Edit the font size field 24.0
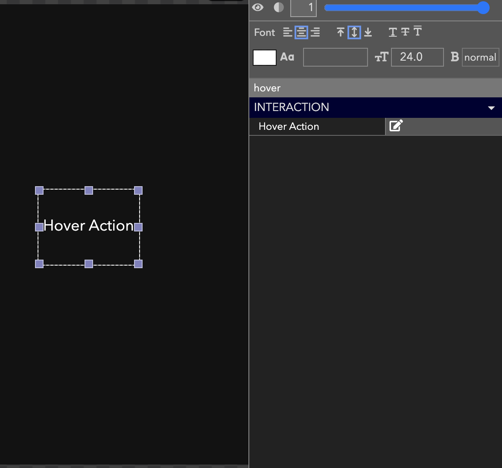Screen dimensions: 502x468 coord(417,57)
